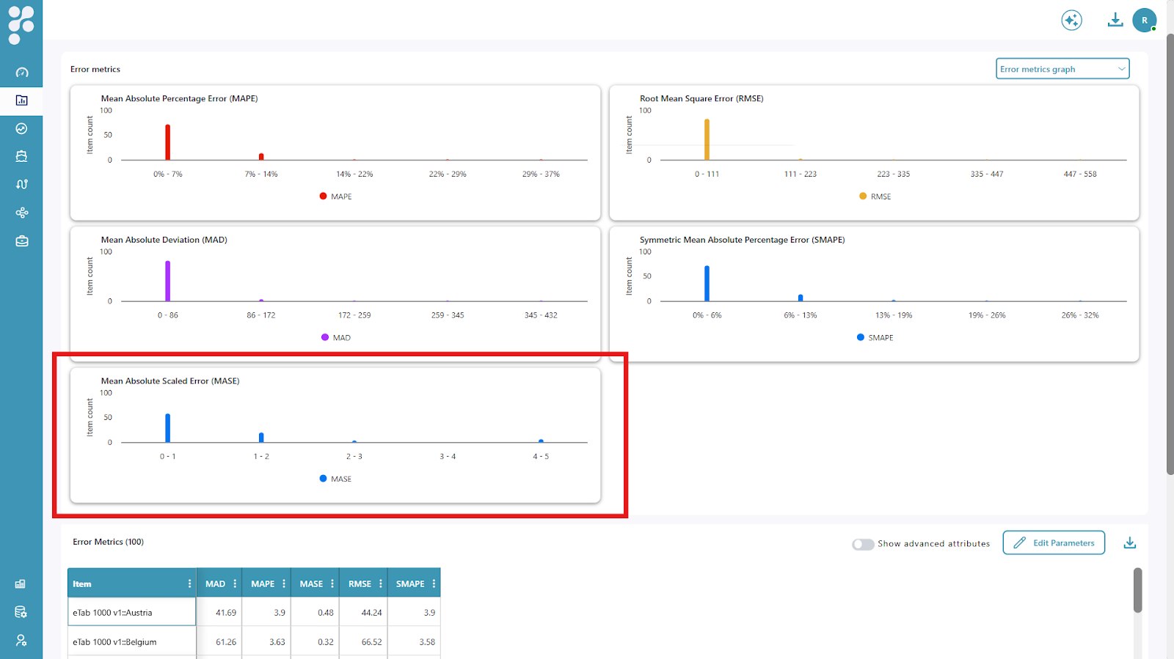Open Item column options menu
The image size is (1174, 659).
click(189, 583)
